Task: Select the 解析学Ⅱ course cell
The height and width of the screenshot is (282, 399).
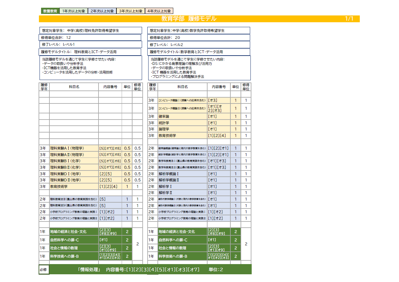Action: coord(183,193)
